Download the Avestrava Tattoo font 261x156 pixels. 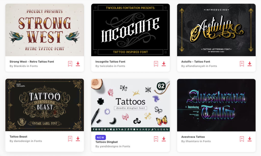pyautogui.click(x=250, y=139)
